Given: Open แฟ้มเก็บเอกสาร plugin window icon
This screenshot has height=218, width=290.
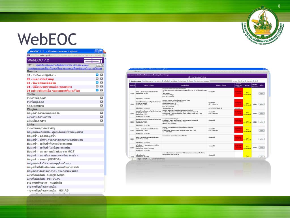Looking at the screenshot, I should point(102,120).
